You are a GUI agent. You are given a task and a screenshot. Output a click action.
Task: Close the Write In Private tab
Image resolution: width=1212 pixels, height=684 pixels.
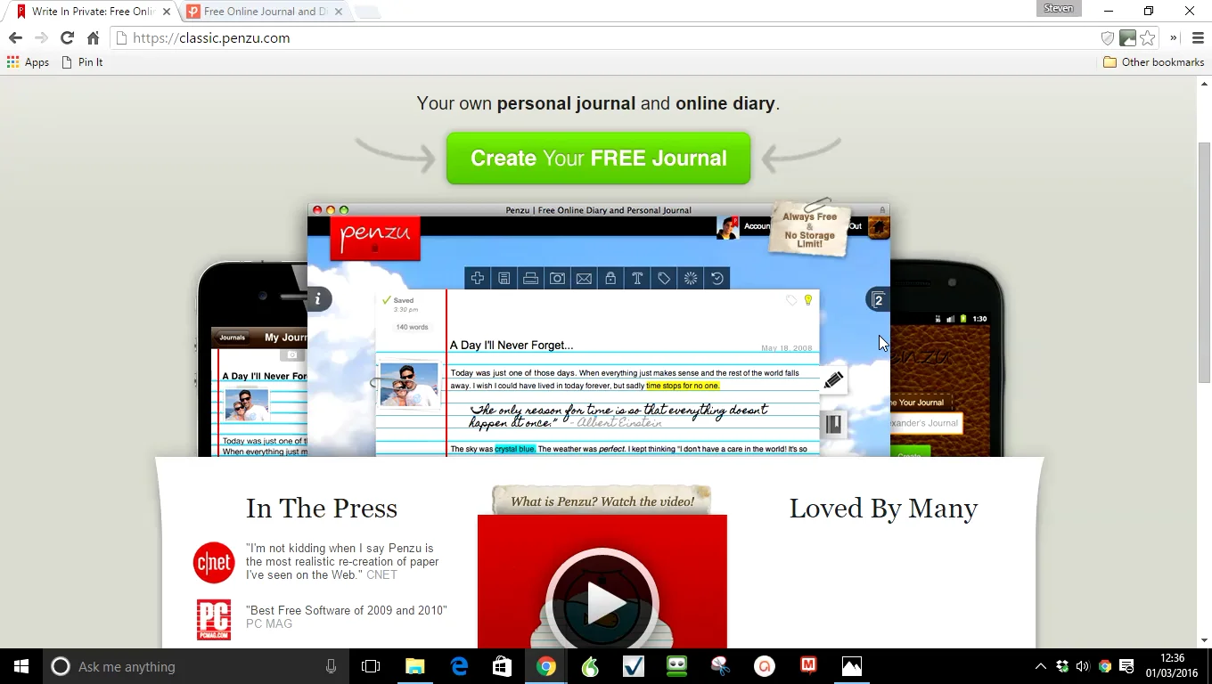(x=166, y=12)
